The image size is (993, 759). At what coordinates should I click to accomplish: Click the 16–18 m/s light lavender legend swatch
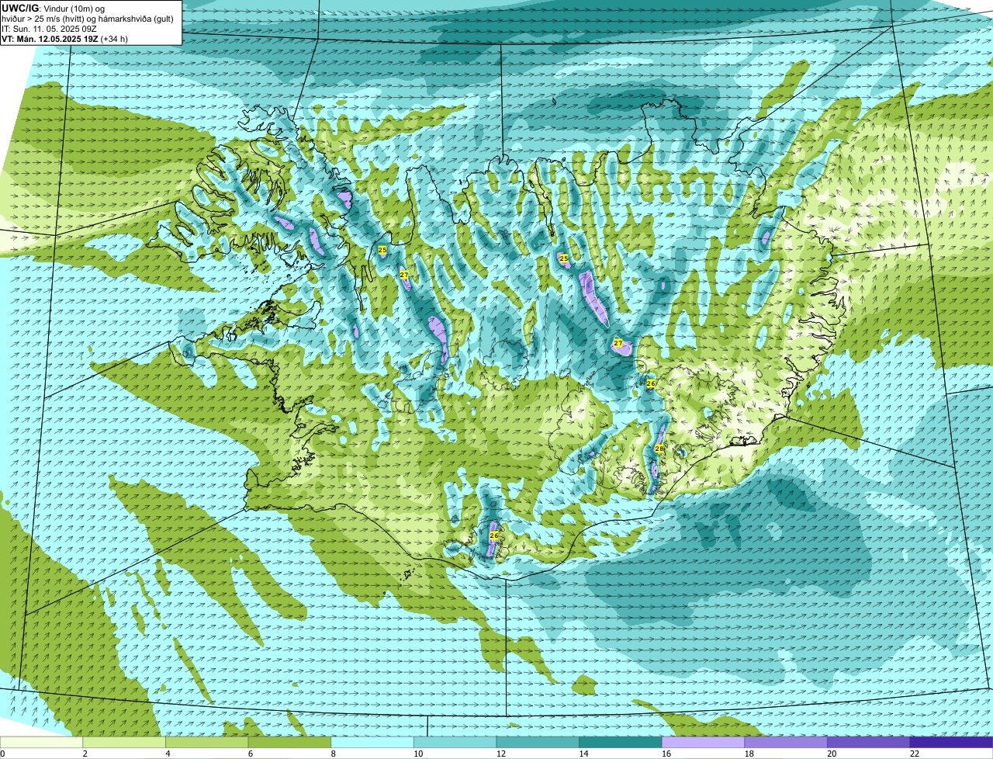704,742
